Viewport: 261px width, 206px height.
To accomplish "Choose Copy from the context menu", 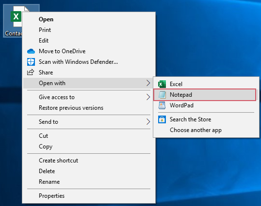I will (x=89, y=147).
